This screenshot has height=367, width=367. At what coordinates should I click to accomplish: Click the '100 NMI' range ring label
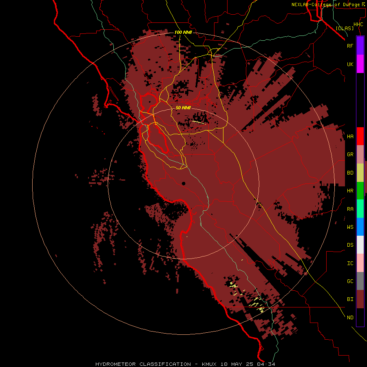point(183,32)
